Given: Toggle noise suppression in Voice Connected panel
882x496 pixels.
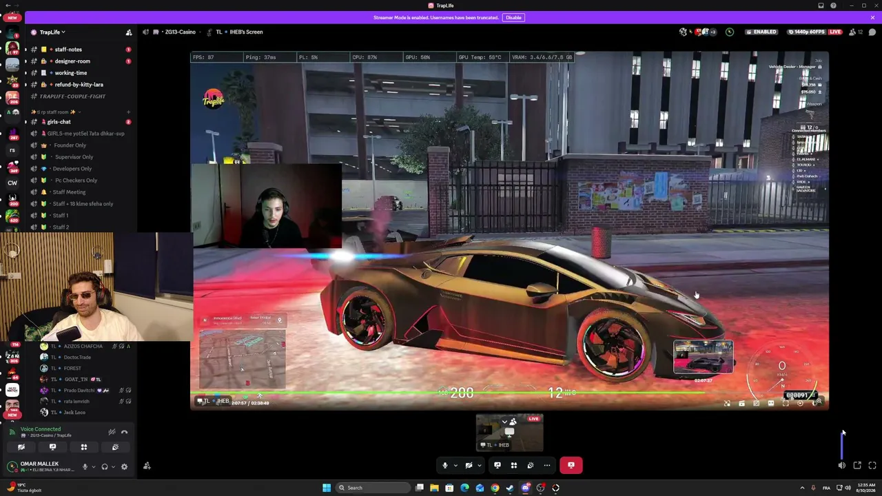Looking at the screenshot, I should point(112,433).
